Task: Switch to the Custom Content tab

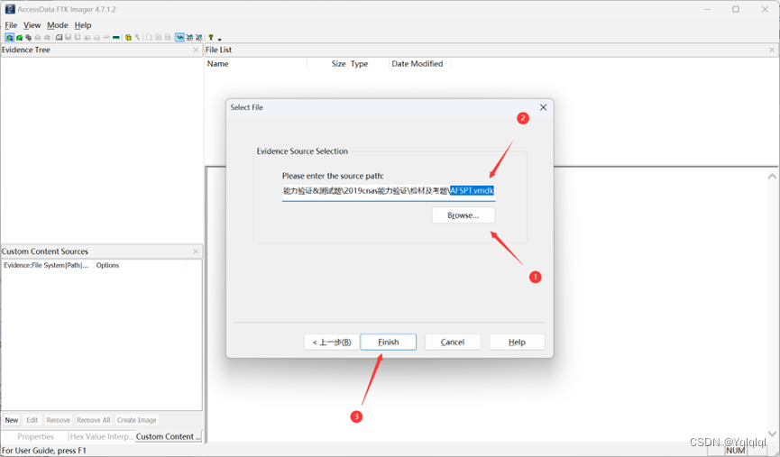Action: [168, 436]
